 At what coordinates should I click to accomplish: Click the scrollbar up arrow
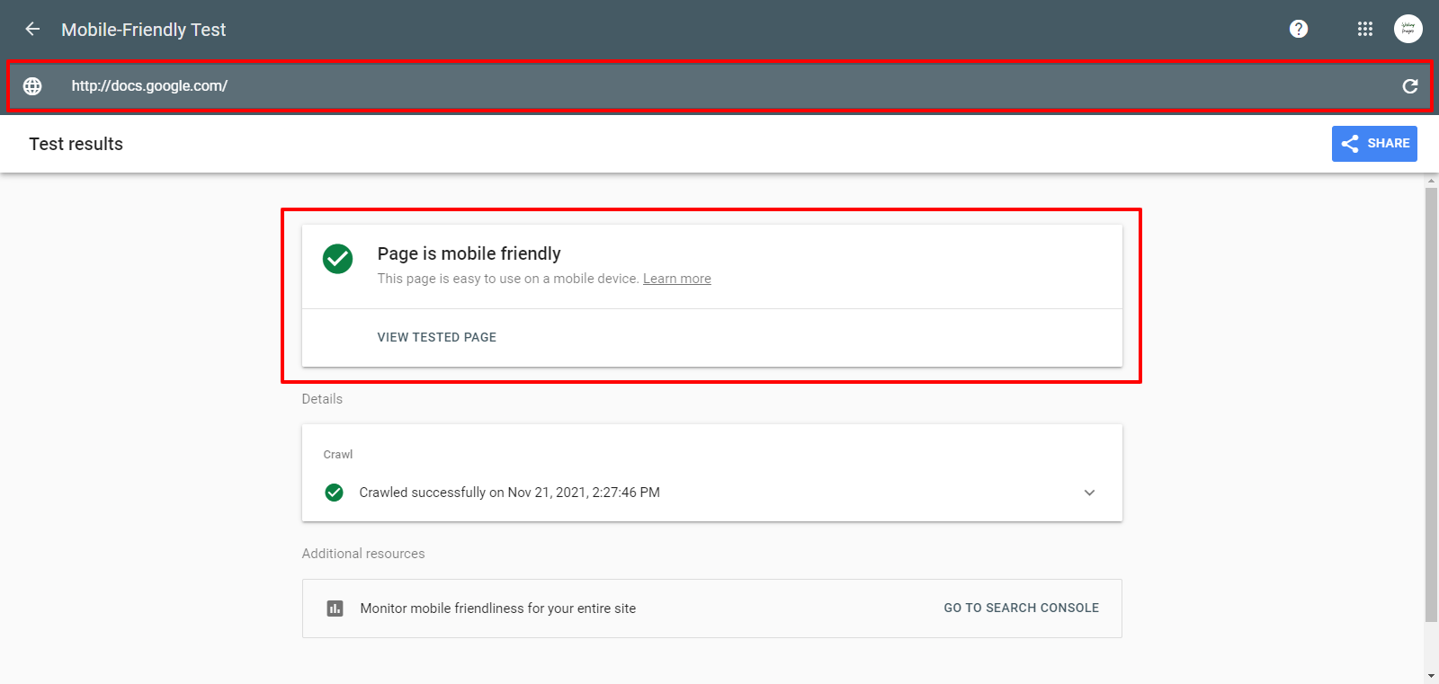pos(1431,181)
